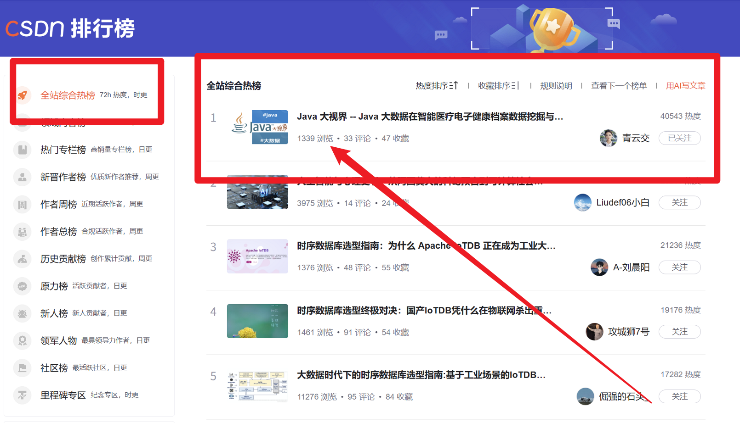
Task: Click the rocket icon for 全站综合热榜
Action: pos(23,95)
